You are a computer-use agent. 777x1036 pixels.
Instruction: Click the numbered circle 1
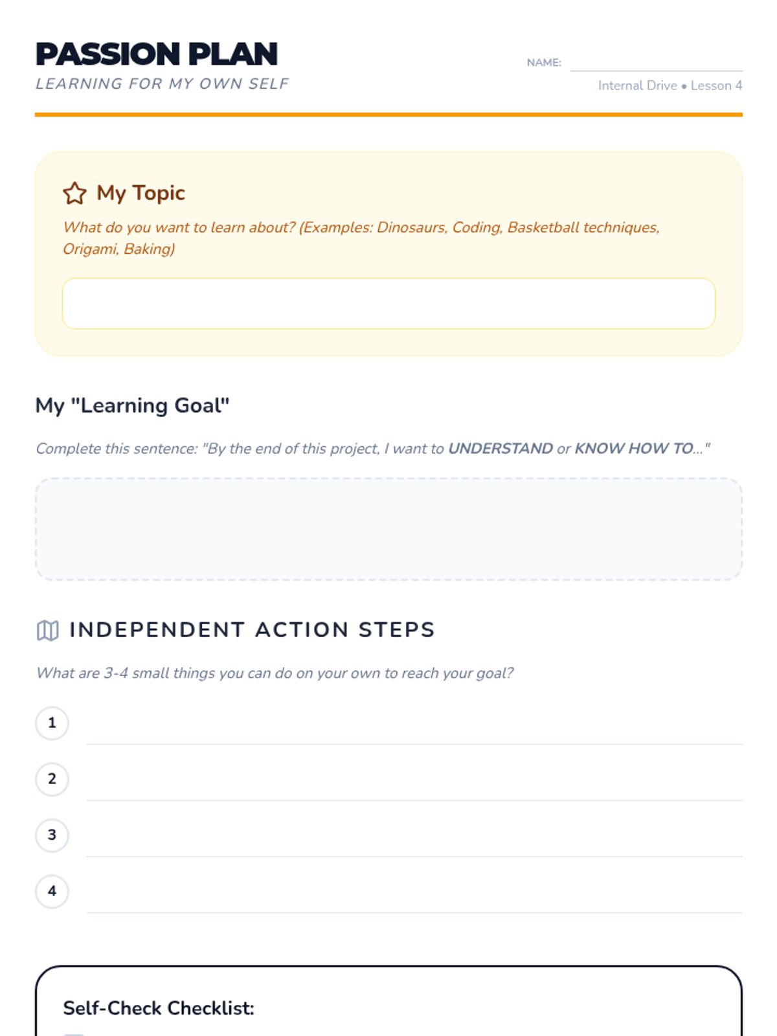coord(52,723)
